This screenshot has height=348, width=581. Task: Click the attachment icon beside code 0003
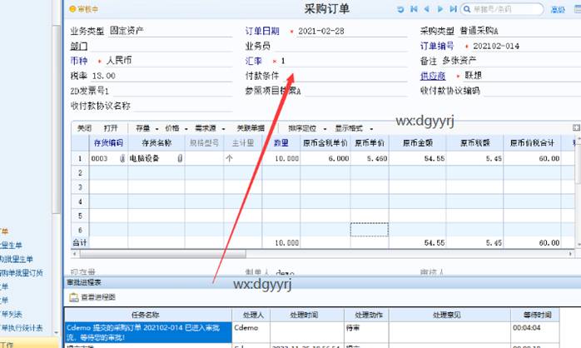pyautogui.click(x=122, y=158)
